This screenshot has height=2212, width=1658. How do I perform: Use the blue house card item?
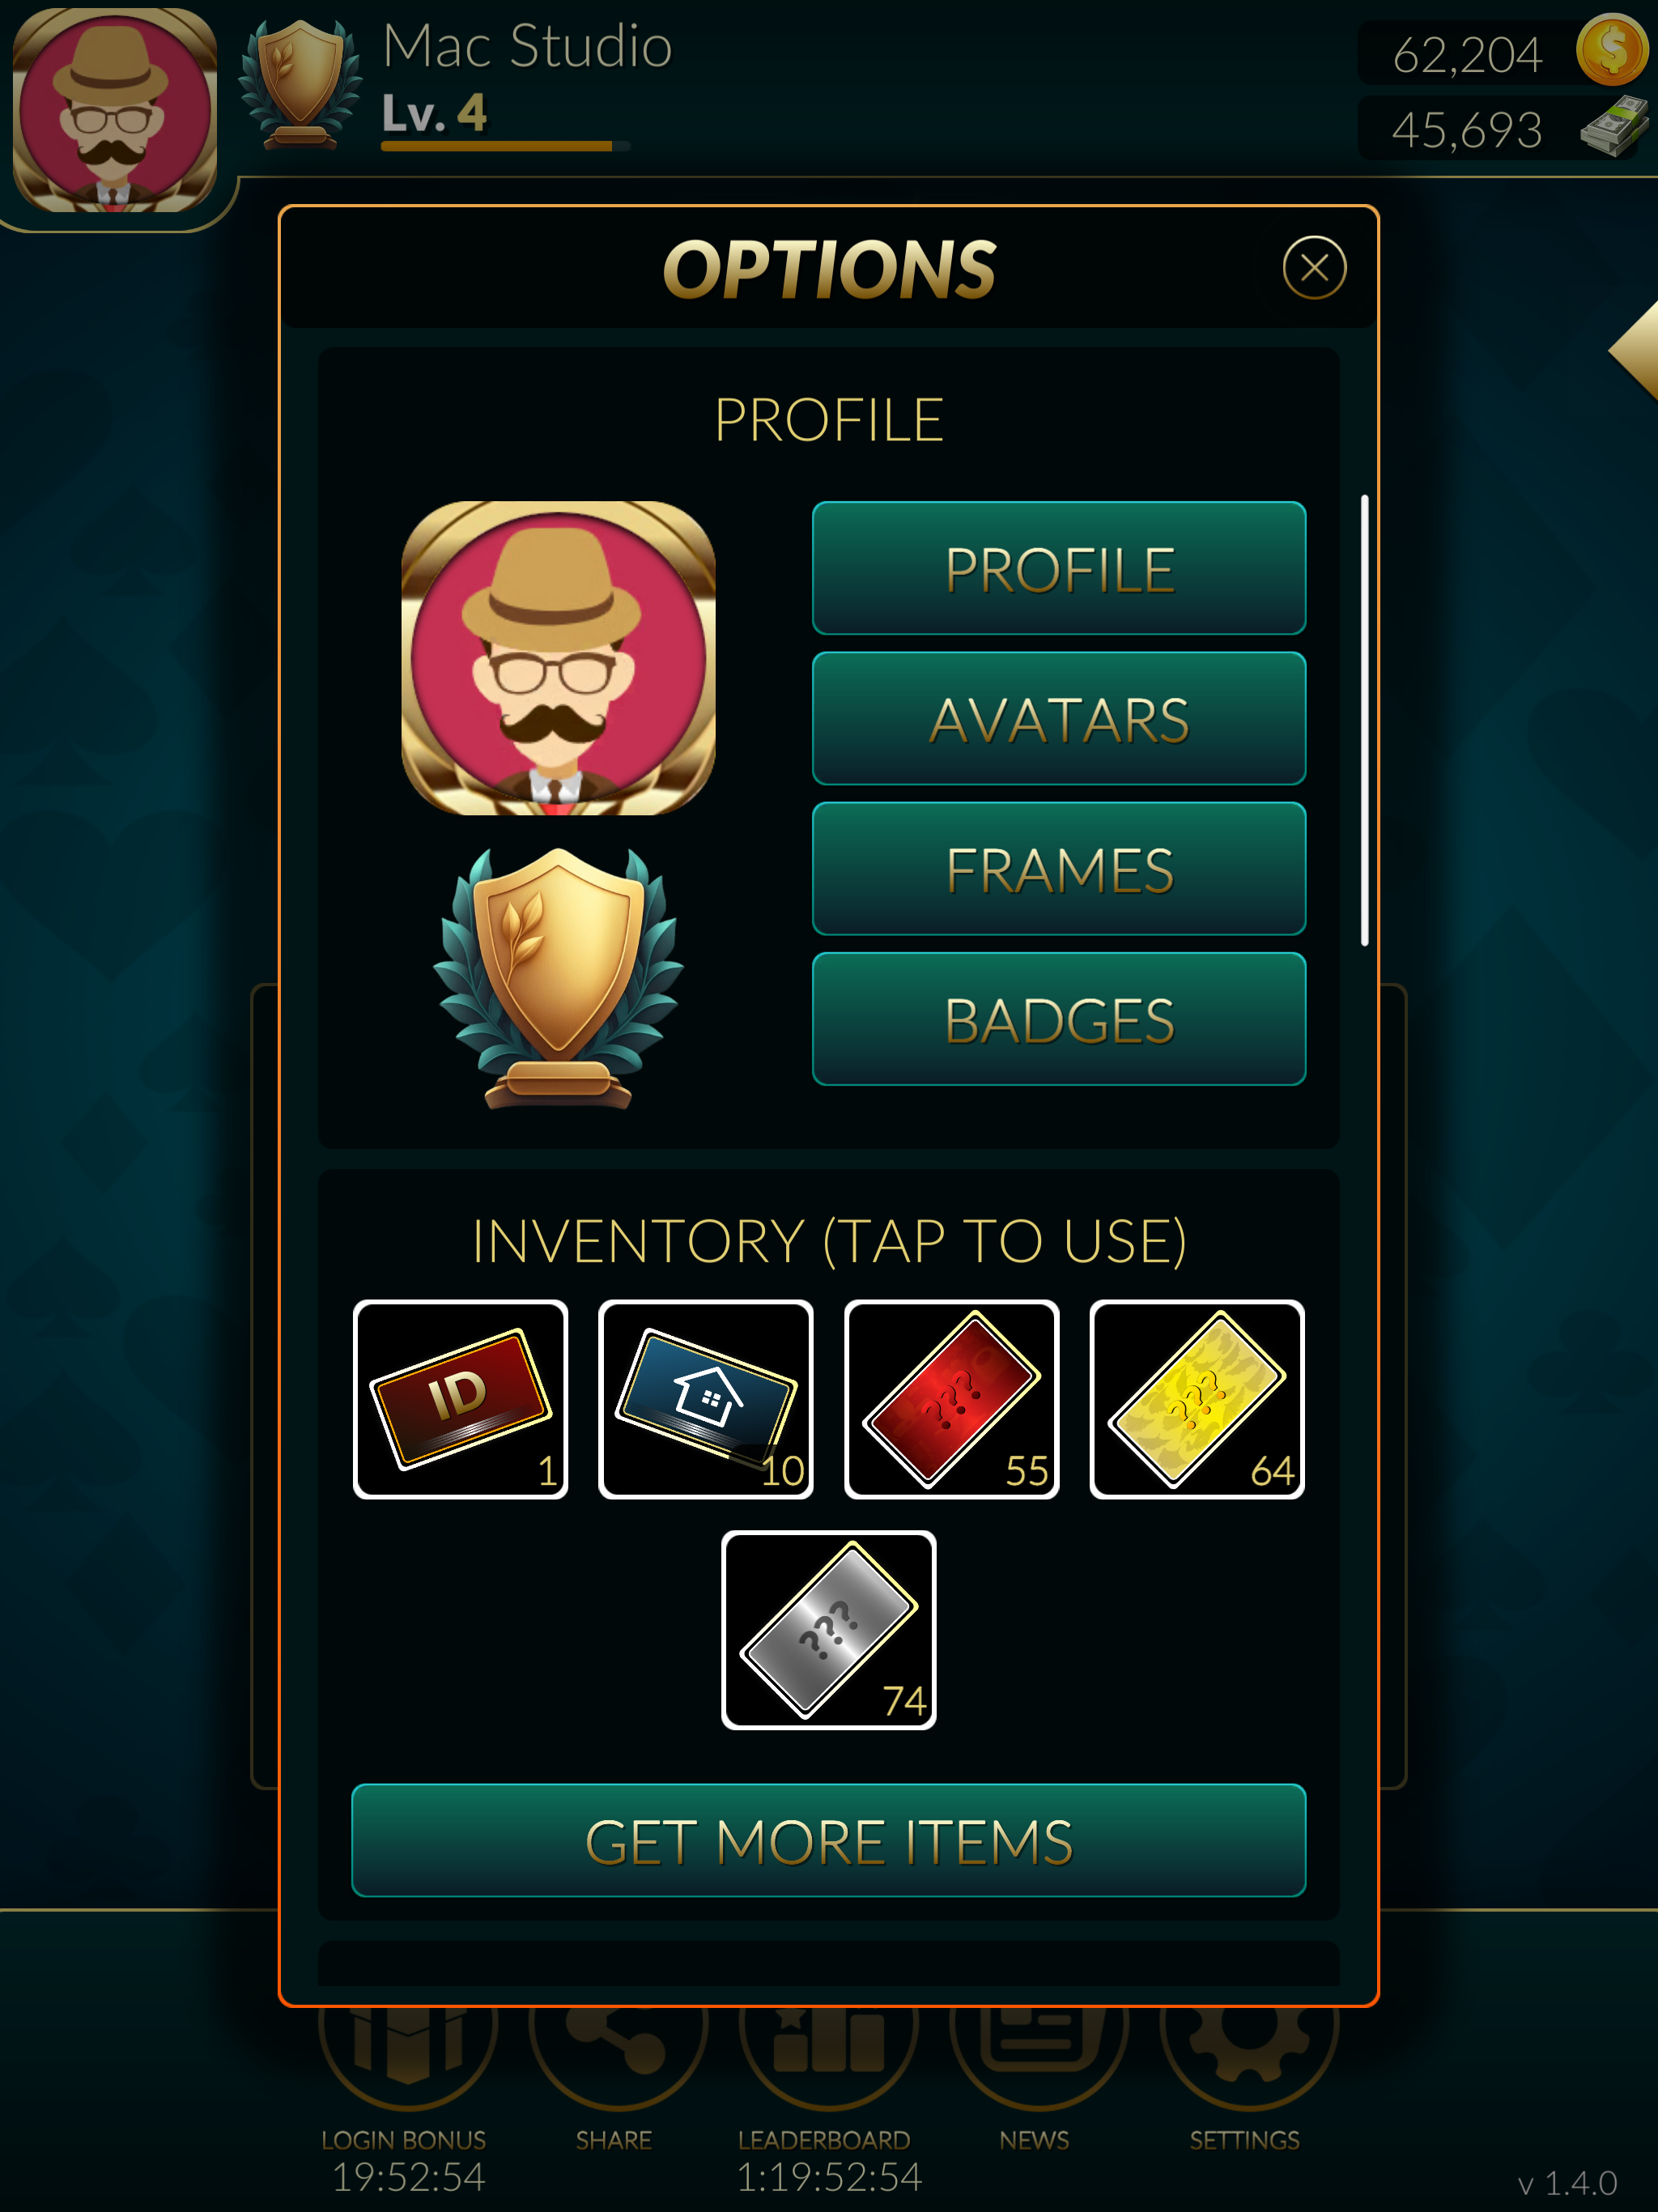click(705, 1398)
